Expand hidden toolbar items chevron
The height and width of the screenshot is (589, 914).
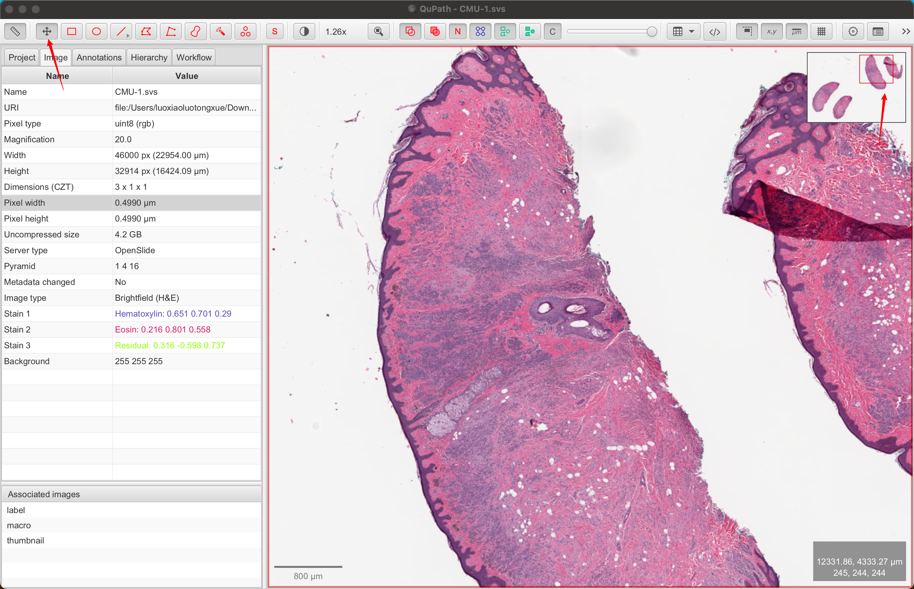coord(906,31)
